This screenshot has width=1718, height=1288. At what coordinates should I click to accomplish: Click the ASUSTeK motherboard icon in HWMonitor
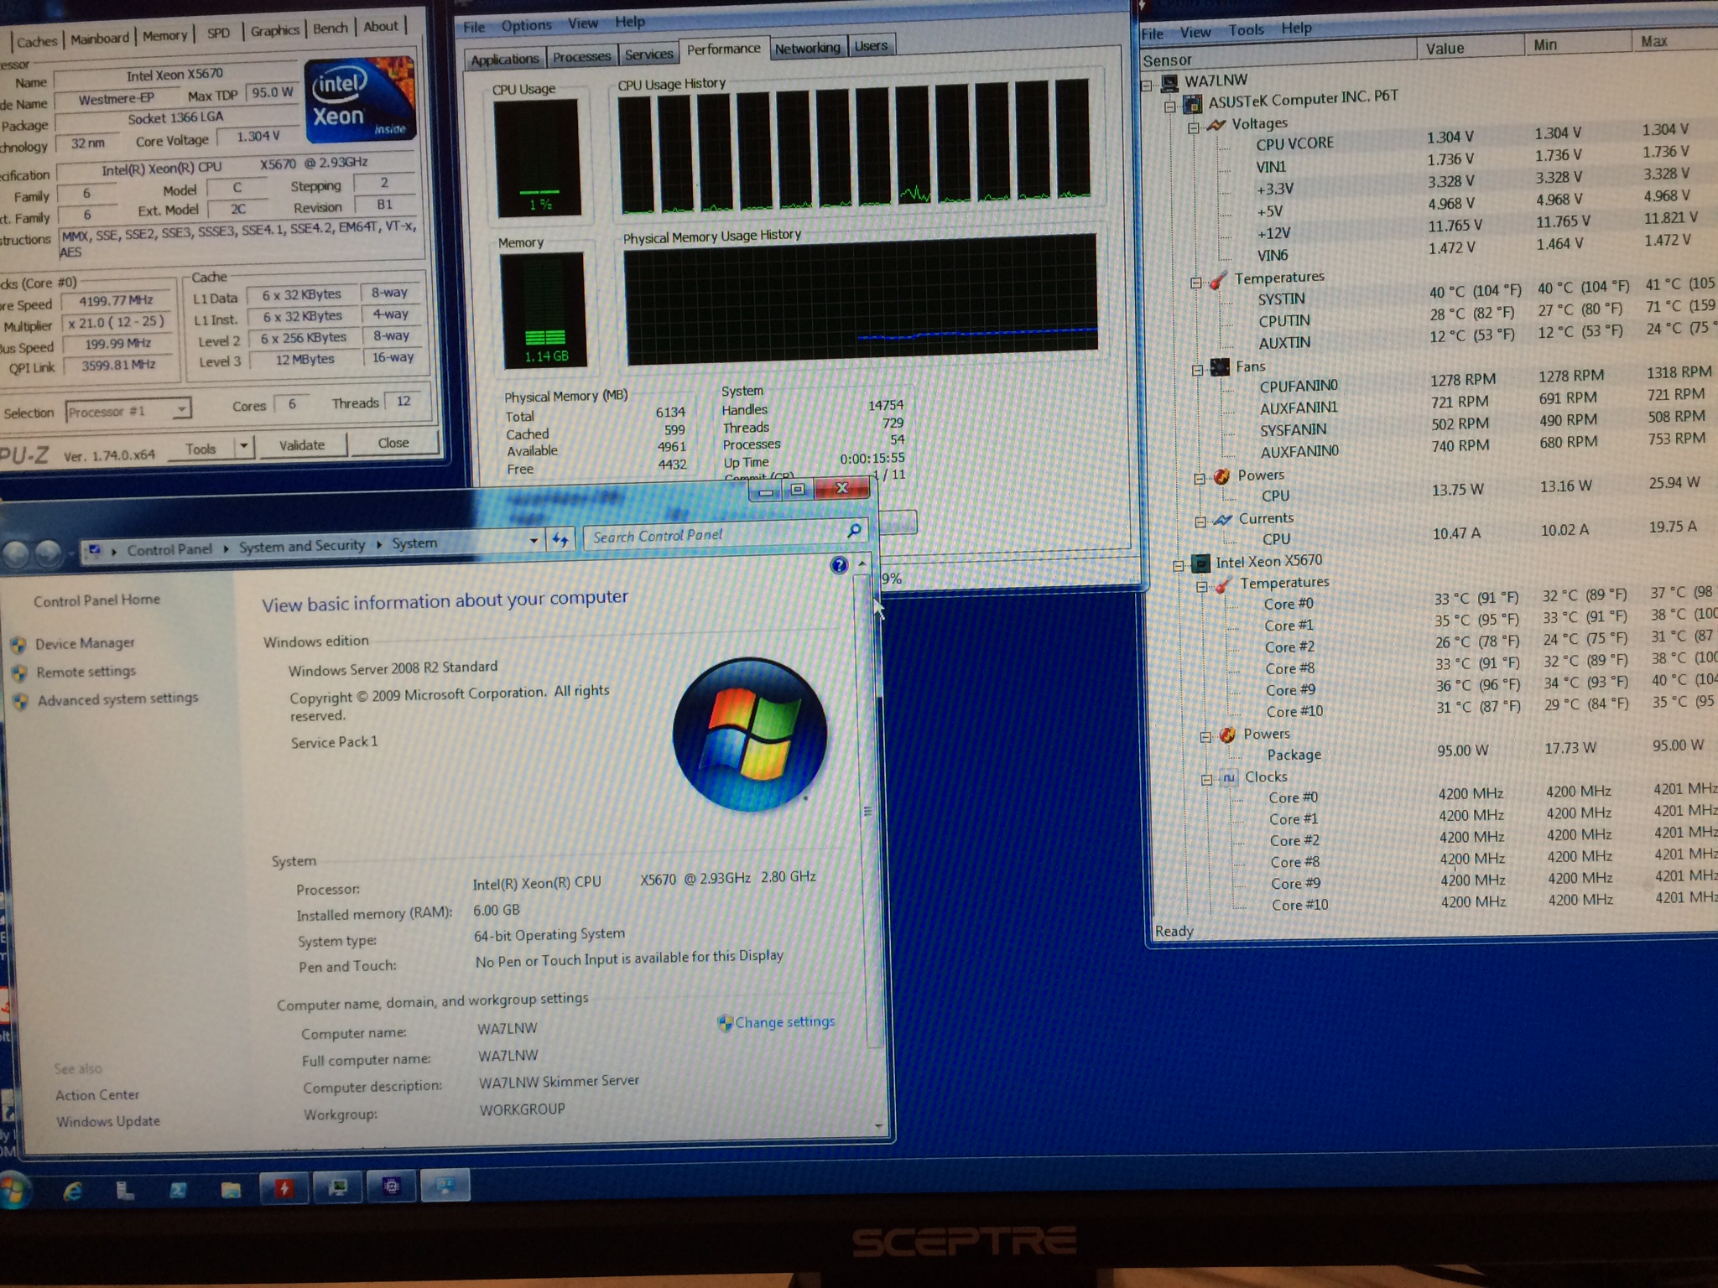1192,104
